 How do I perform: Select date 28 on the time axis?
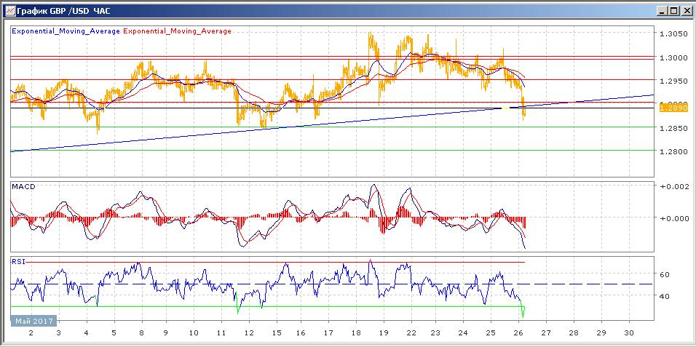click(574, 332)
